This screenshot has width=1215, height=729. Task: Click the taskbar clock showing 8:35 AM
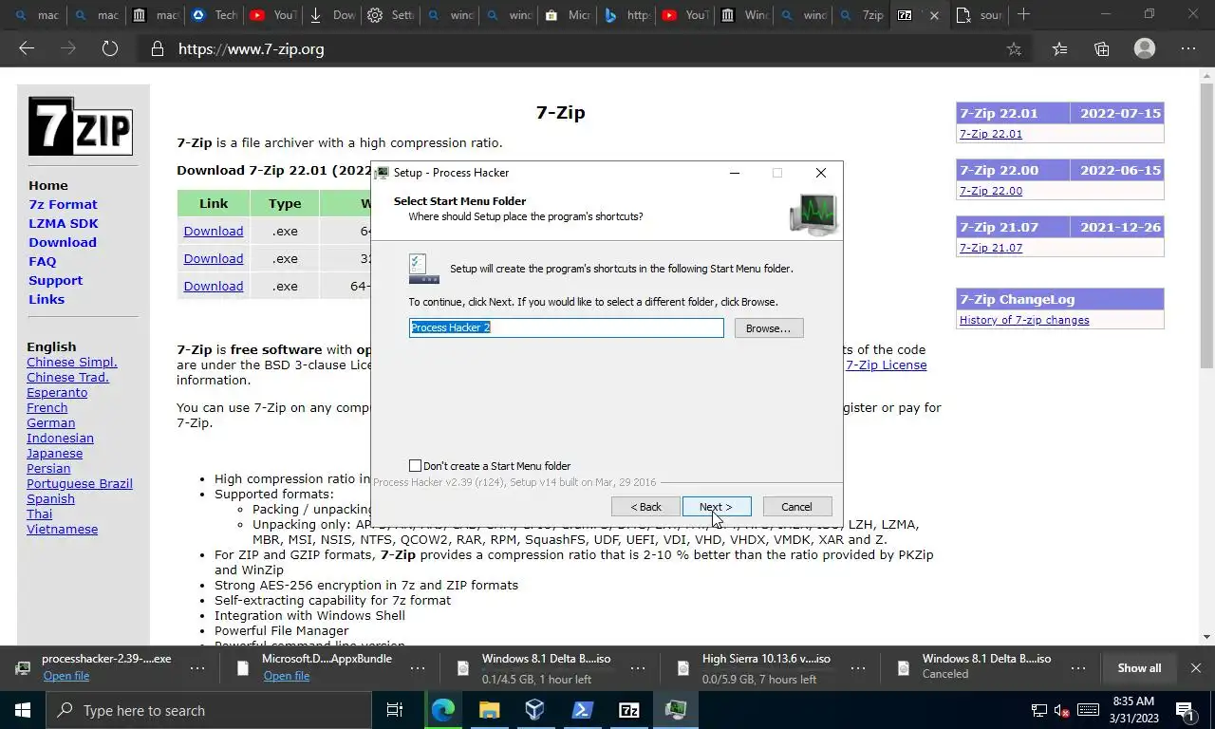1132,710
